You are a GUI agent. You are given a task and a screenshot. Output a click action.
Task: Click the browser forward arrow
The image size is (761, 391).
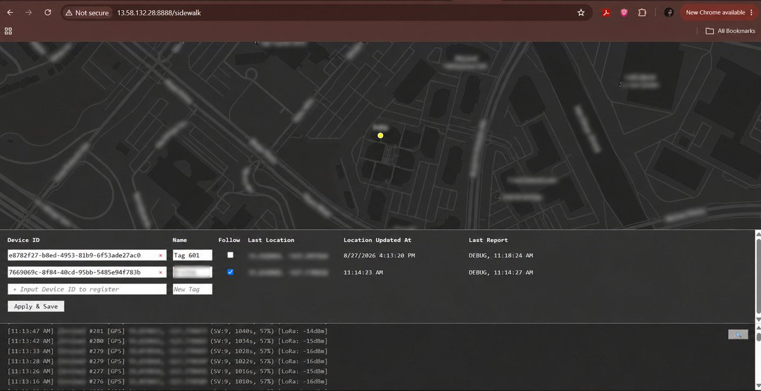(x=29, y=12)
